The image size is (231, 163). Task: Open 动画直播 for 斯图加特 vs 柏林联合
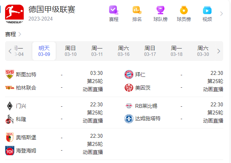tap(93, 89)
